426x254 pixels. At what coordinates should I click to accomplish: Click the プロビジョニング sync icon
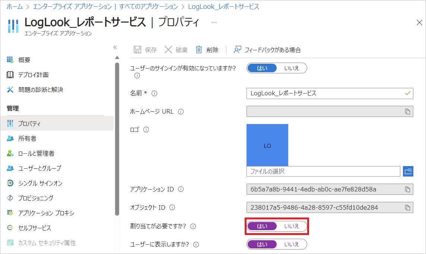[10, 198]
